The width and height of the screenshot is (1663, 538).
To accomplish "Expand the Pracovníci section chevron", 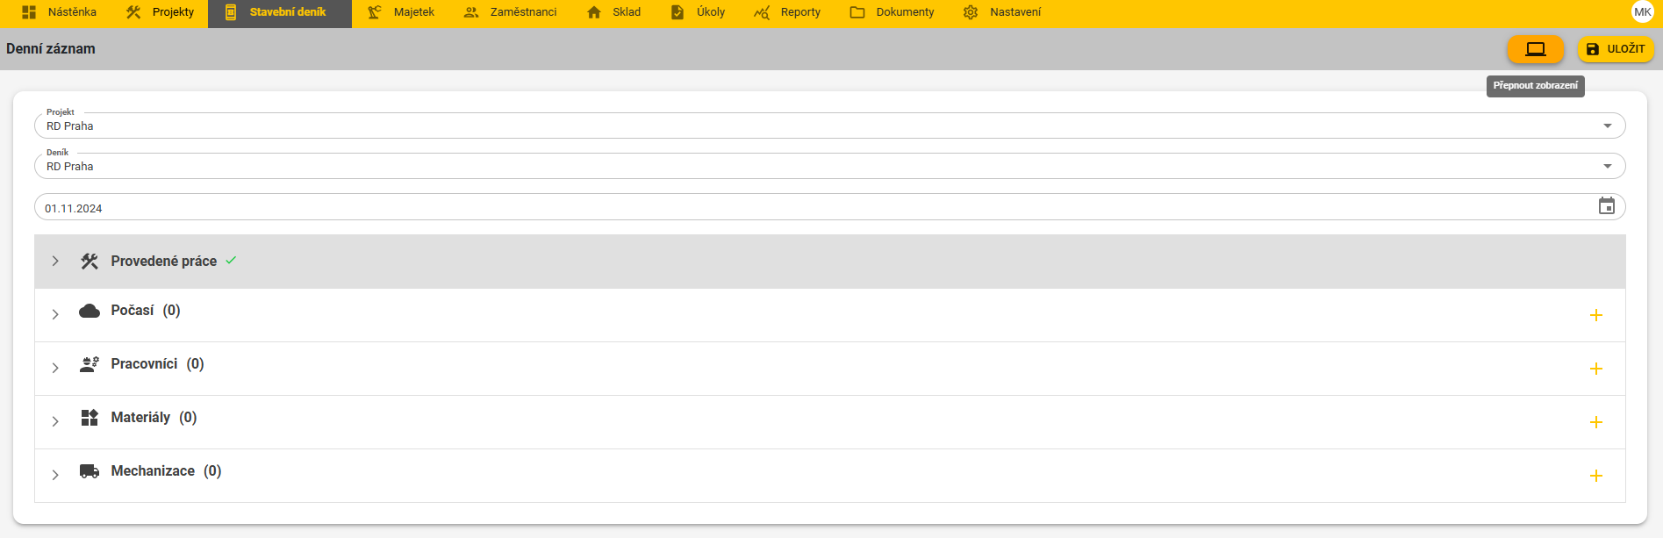I will coord(55,368).
